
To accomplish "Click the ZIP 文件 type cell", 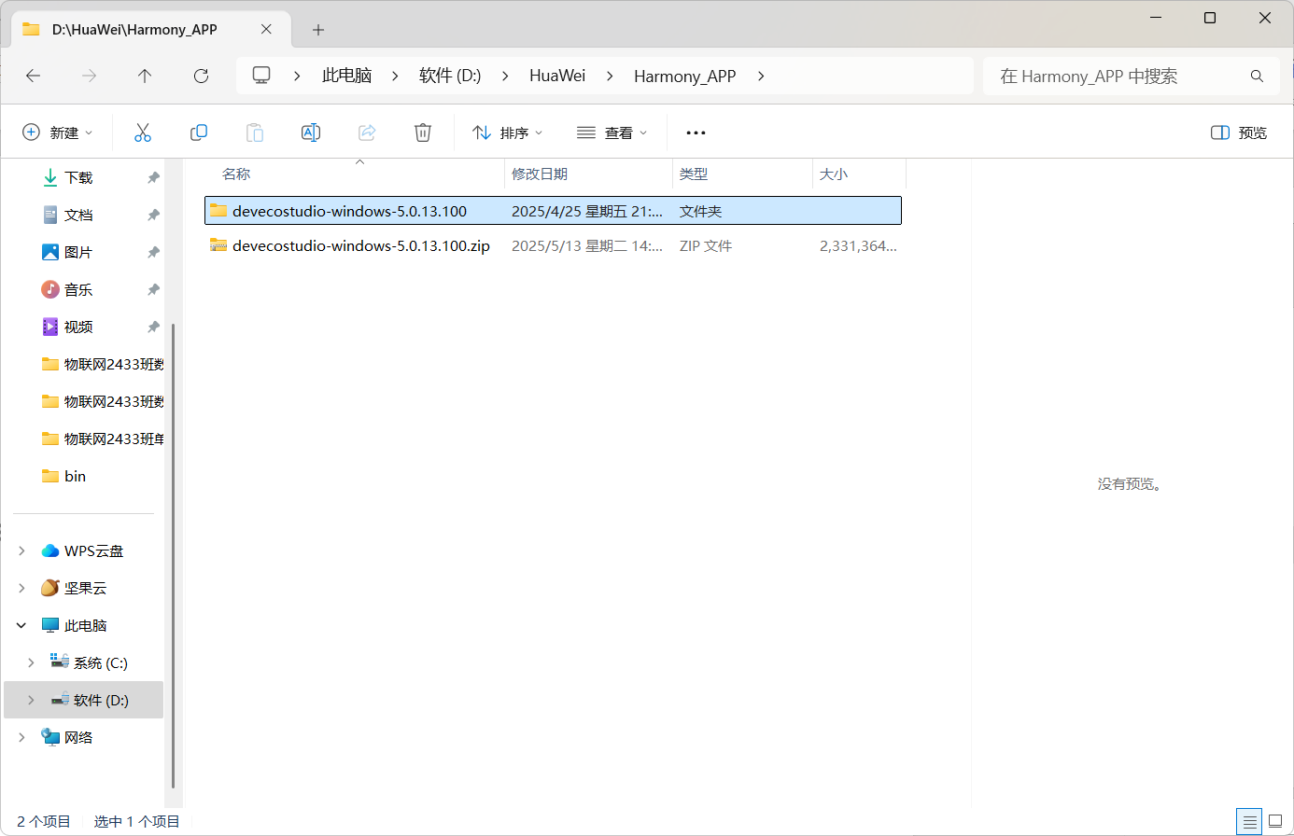I will [706, 246].
